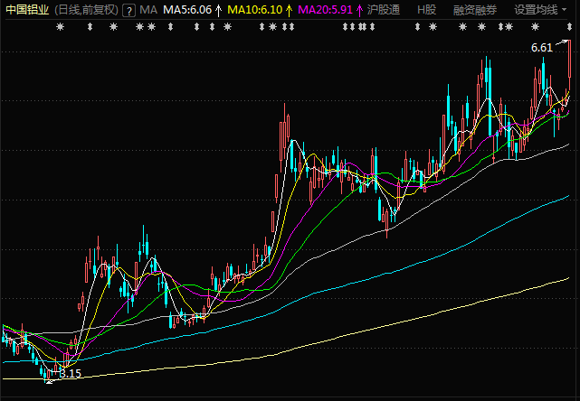580x401 pixels.
Task: Click the rightmost asterisk event marker
Action: (x=560, y=27)
